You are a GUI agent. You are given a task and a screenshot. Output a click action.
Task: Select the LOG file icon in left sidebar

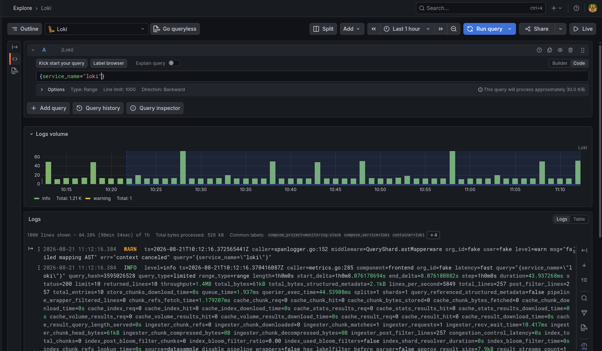coord(15,71)
